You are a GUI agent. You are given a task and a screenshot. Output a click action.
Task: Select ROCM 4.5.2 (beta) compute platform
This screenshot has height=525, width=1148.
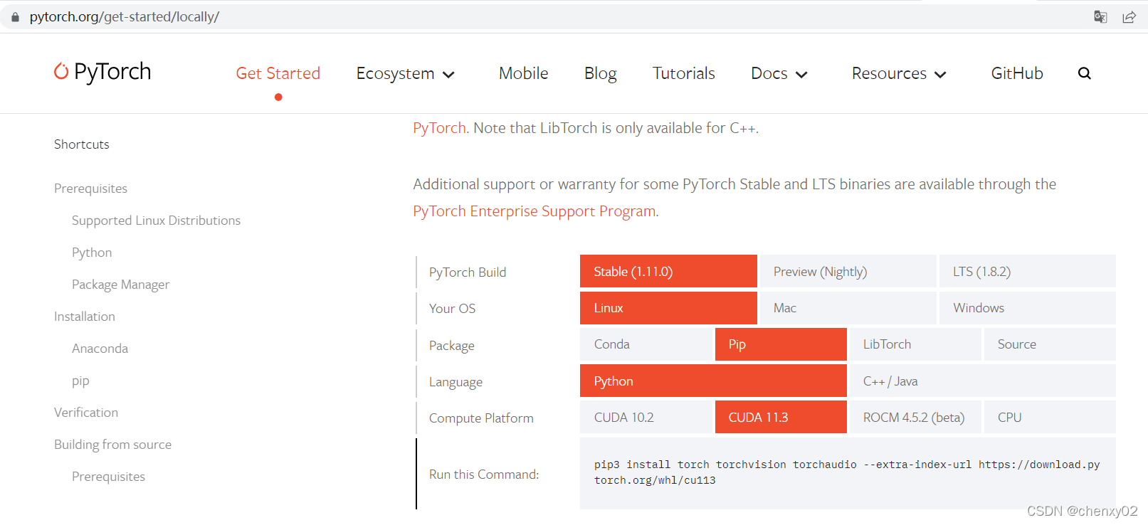tap(915, 417)
